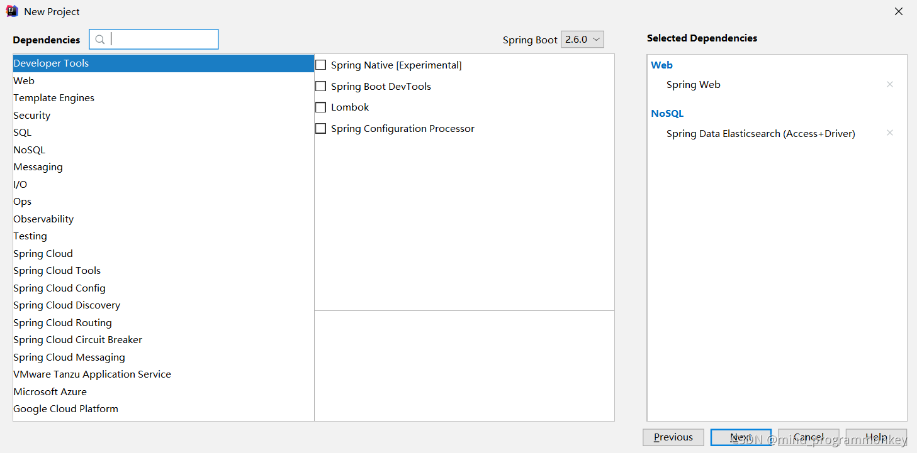Click the Web group header in Selected Dependencies

tap(662, 65)
